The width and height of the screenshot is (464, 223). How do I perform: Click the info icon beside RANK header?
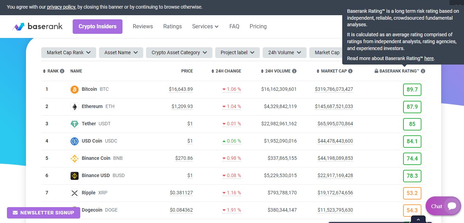(62, 71)
